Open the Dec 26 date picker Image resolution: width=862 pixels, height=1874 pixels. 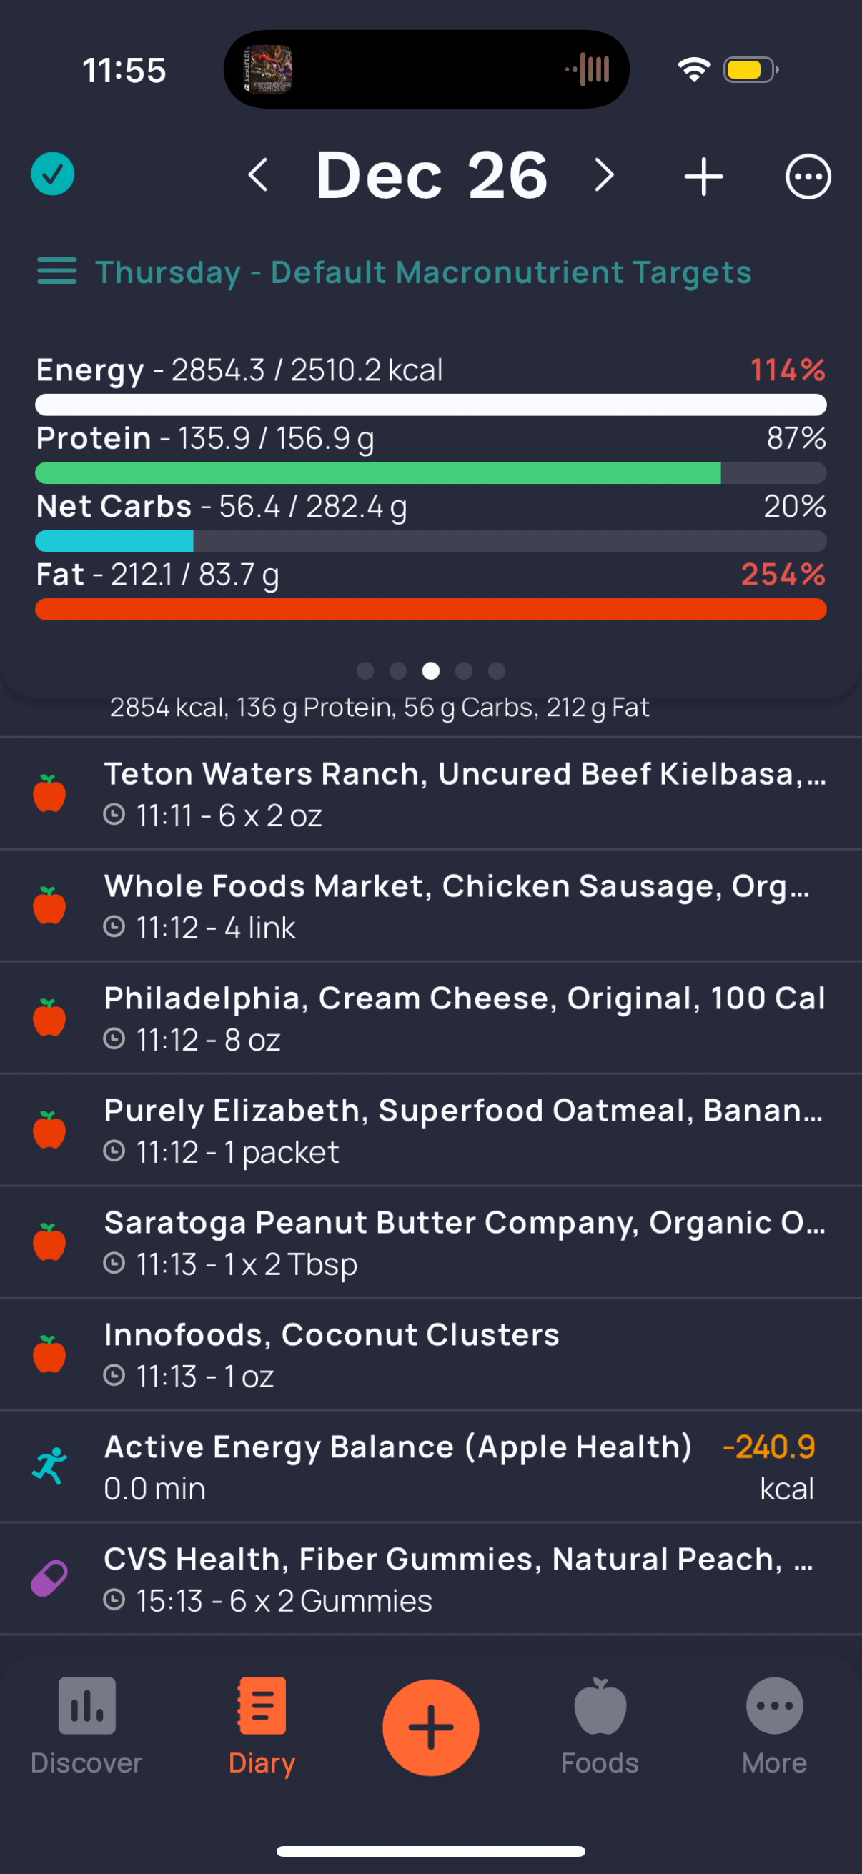click(x=432, y=175)
